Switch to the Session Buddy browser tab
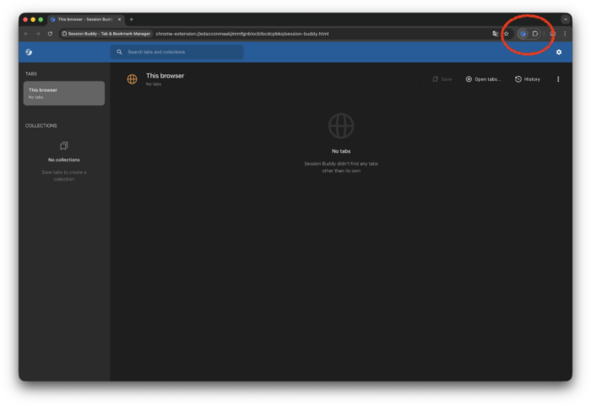The image size is (591, 406). pyautogui.click(x=84, y=19)
